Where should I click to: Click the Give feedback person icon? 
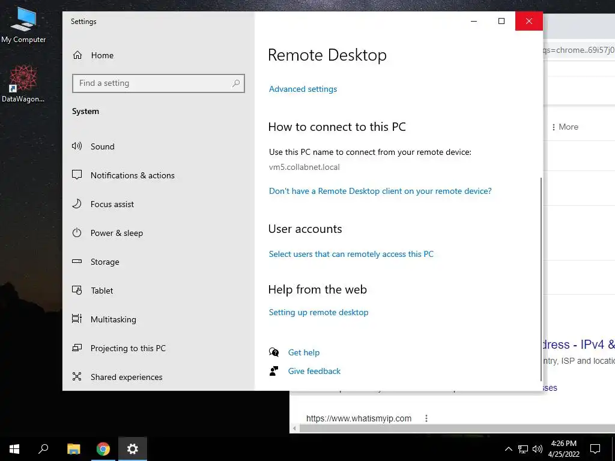[x=274, y=371]
